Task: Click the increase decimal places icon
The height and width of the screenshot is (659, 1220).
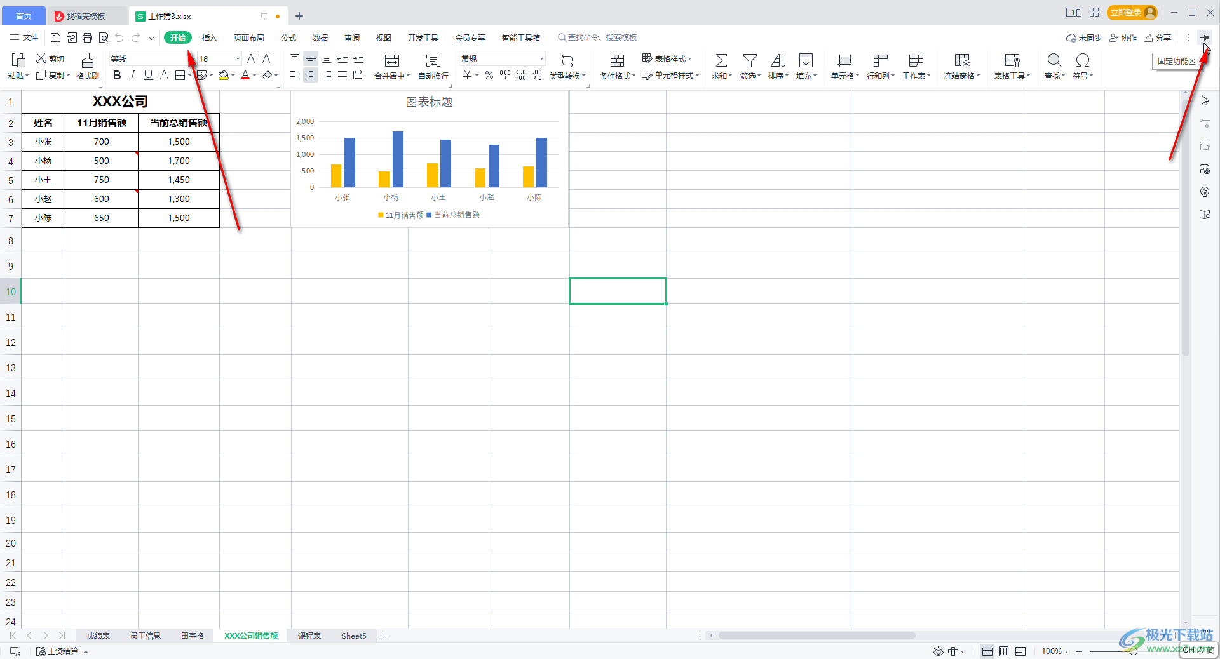Action: tap(521, 75)
